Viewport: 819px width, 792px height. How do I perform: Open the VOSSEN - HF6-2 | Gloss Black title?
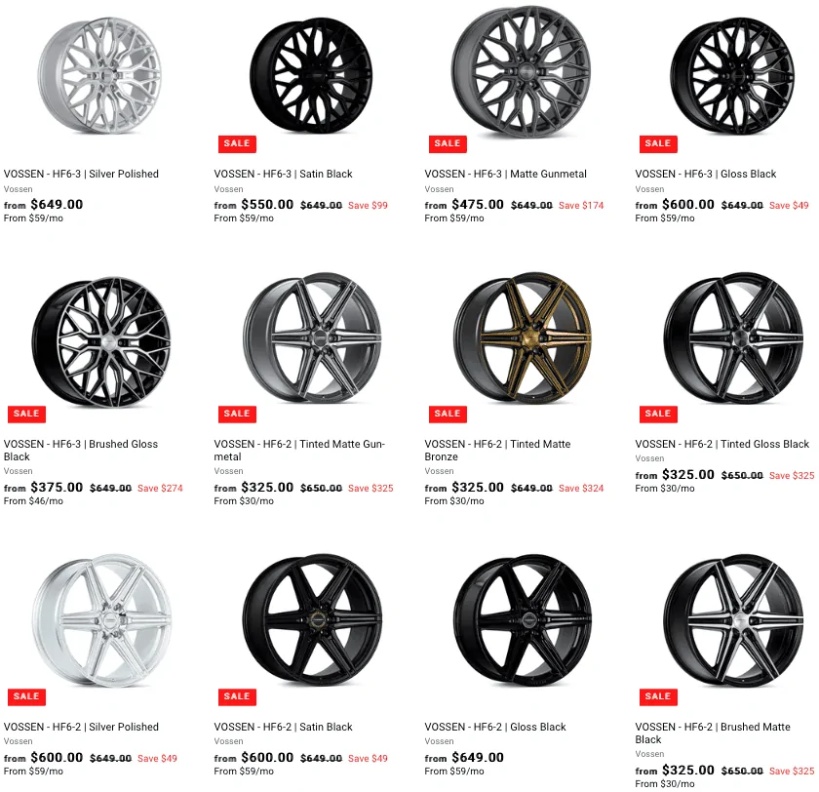495,727
